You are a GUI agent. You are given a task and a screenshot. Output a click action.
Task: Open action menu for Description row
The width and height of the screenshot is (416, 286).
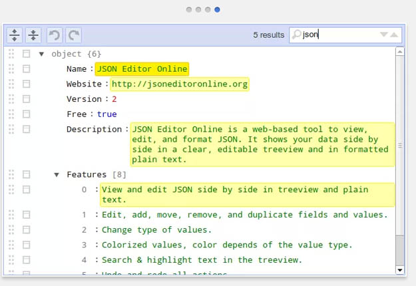[x=26, y=129]
